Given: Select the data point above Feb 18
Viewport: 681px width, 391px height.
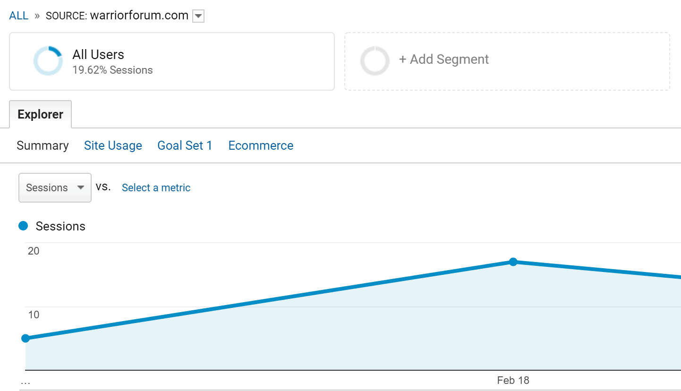Looking at the screenshot, I should (x=513, y=262).
